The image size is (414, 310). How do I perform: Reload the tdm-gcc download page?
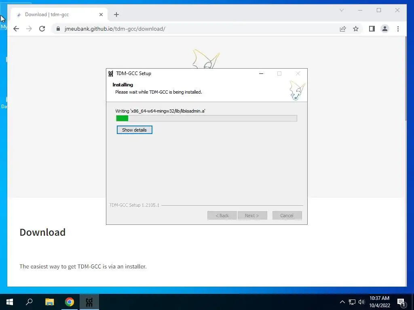42,29
